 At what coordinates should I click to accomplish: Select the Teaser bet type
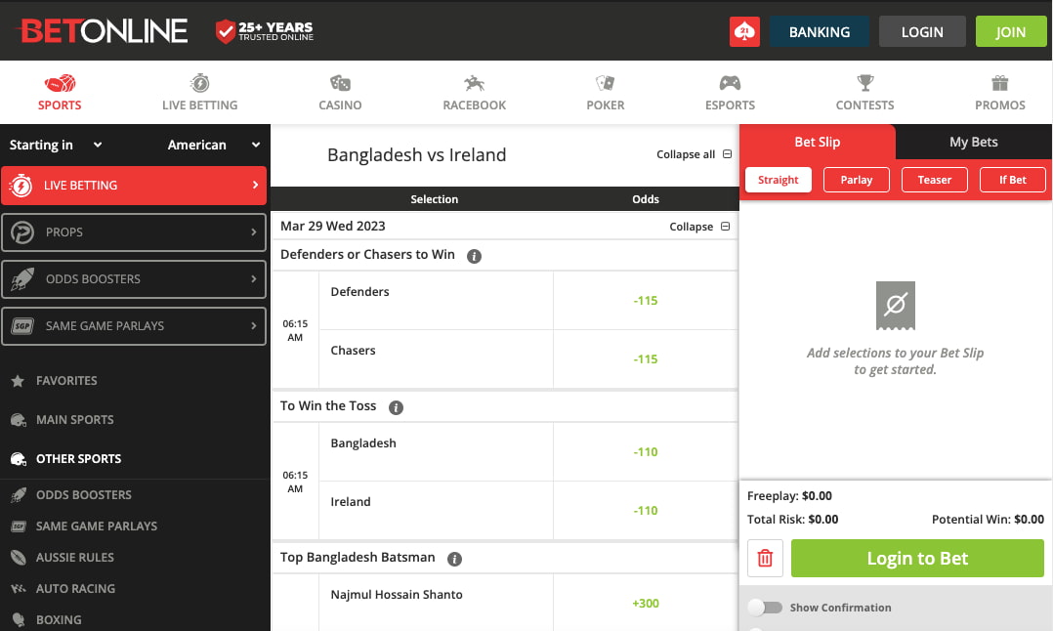[935, 180]
